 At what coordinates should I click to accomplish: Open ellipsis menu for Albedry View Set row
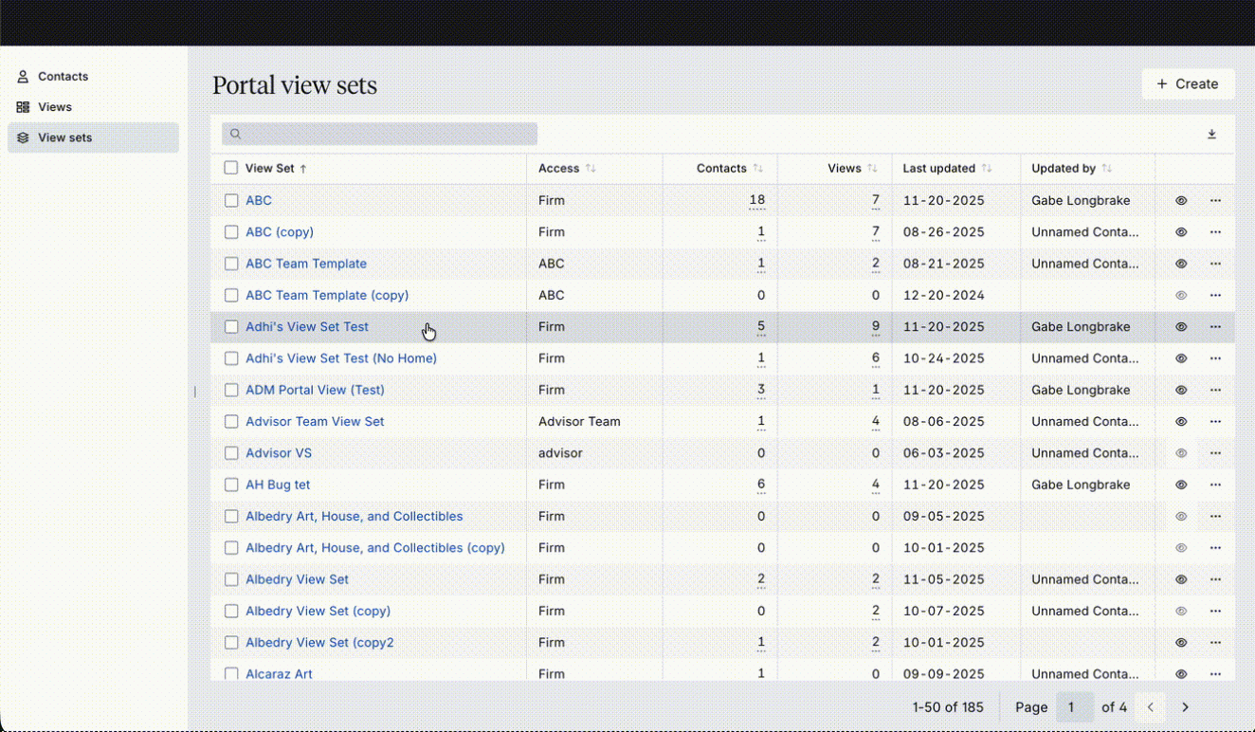1215,579
